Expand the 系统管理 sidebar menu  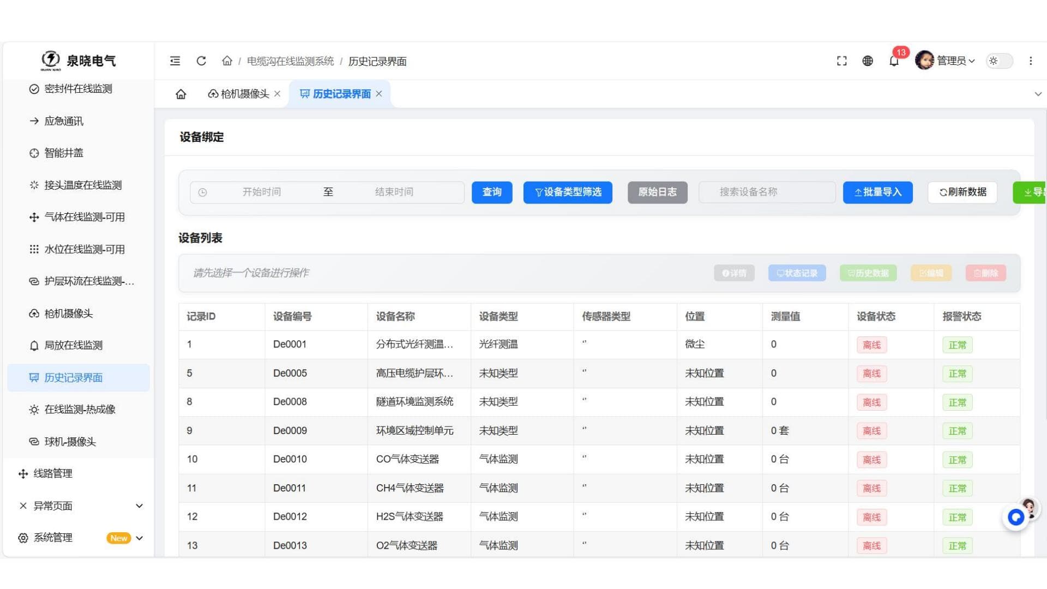point(79,538)
